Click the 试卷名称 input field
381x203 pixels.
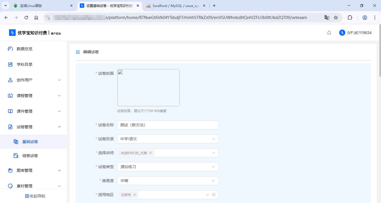point(168,125)
